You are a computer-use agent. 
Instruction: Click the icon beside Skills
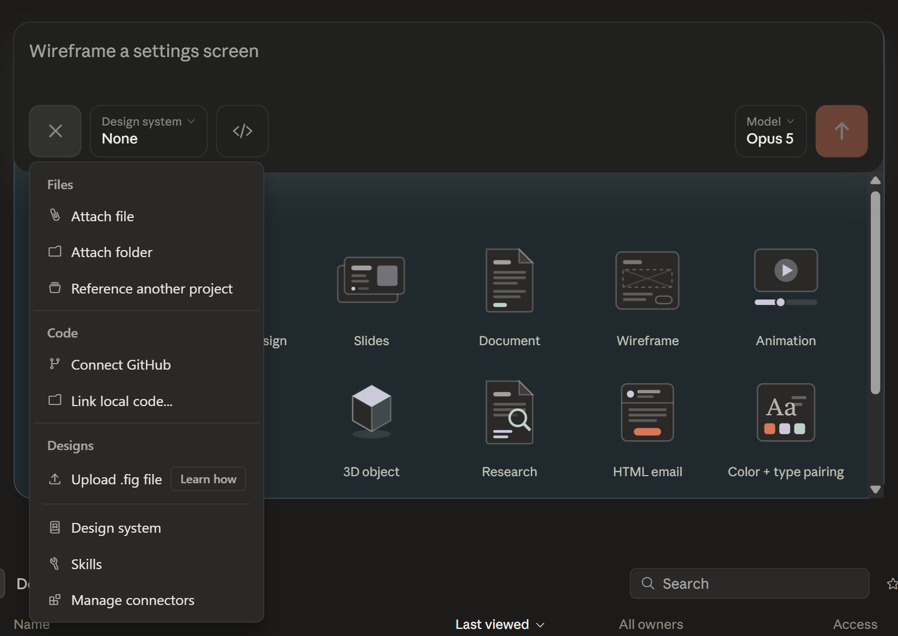55,564
